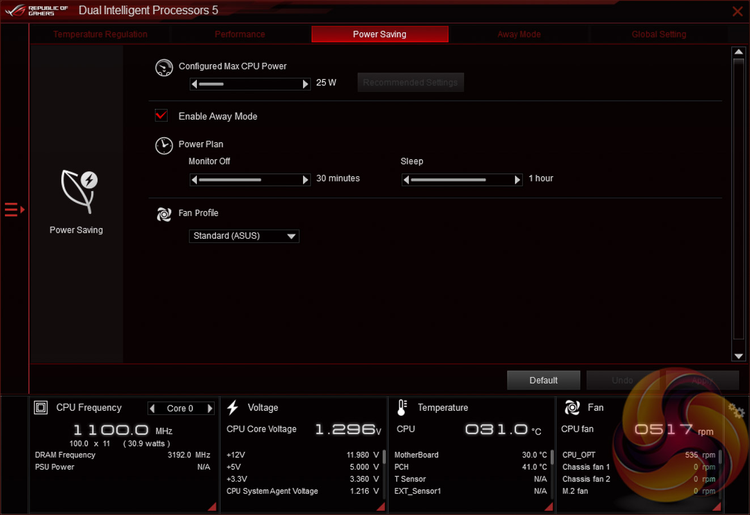Click the "Chassis fan 1" row
The image size is (750, 515).
639,467
